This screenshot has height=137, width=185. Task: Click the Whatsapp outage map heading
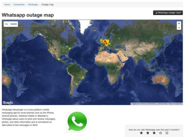[x=28, y=15]
